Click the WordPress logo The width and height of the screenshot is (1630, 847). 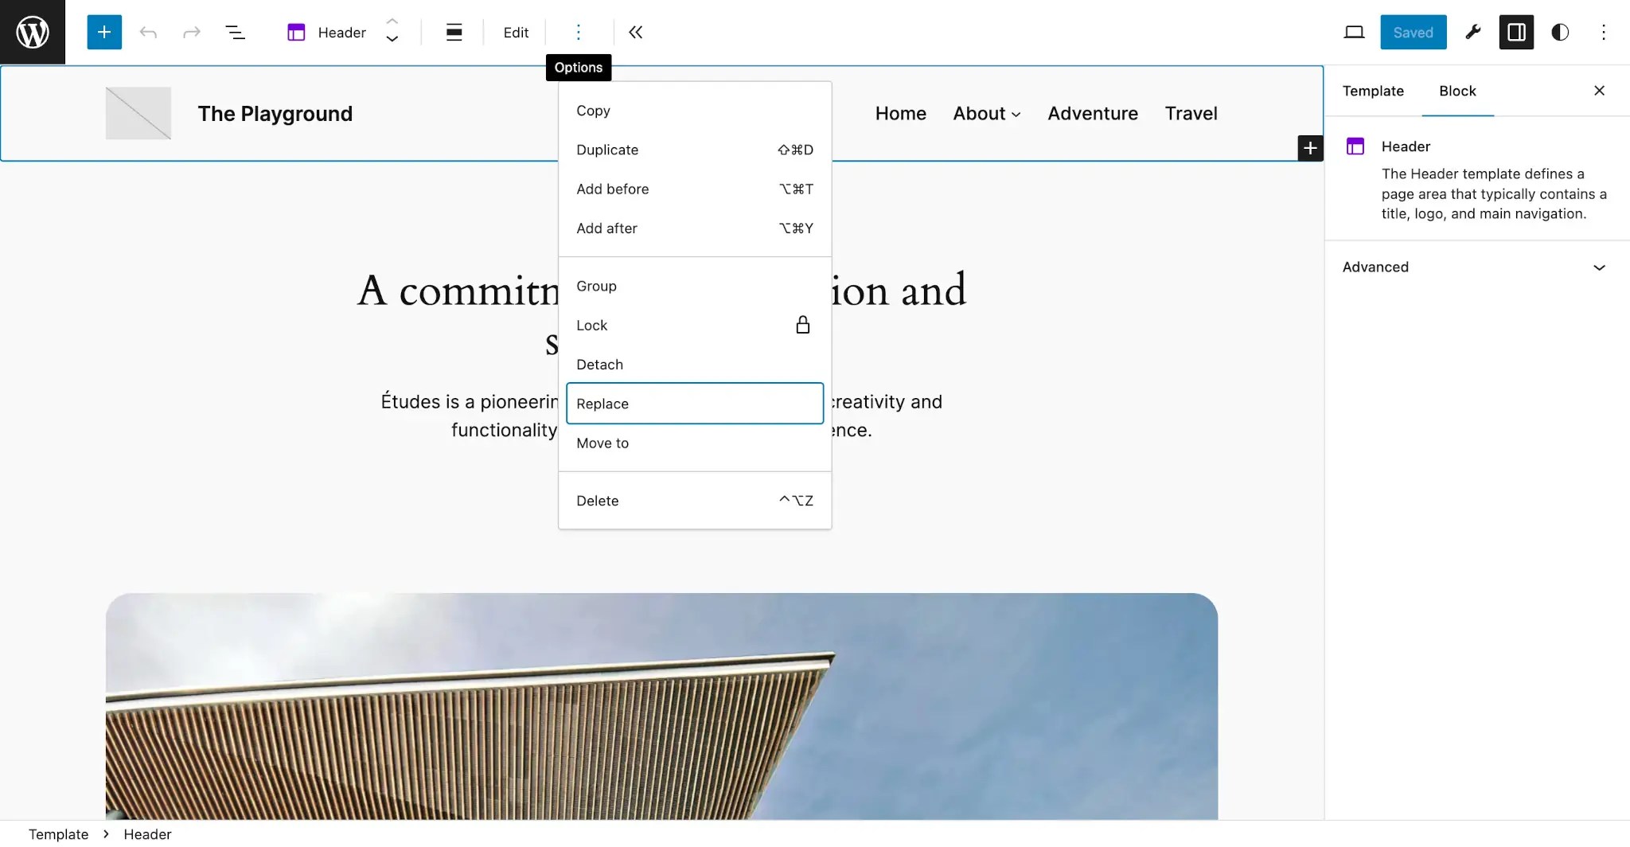[x=32, y=32]
